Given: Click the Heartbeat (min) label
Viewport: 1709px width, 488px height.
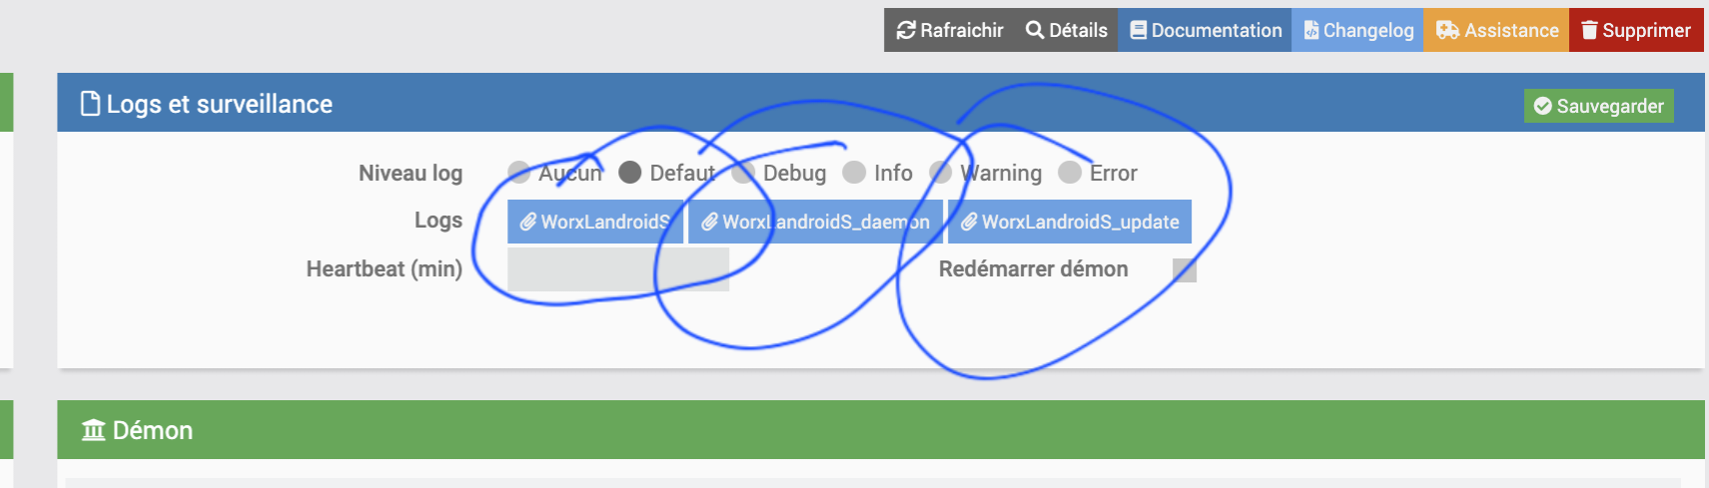Looking at the screenshot, I should point(385,269).
